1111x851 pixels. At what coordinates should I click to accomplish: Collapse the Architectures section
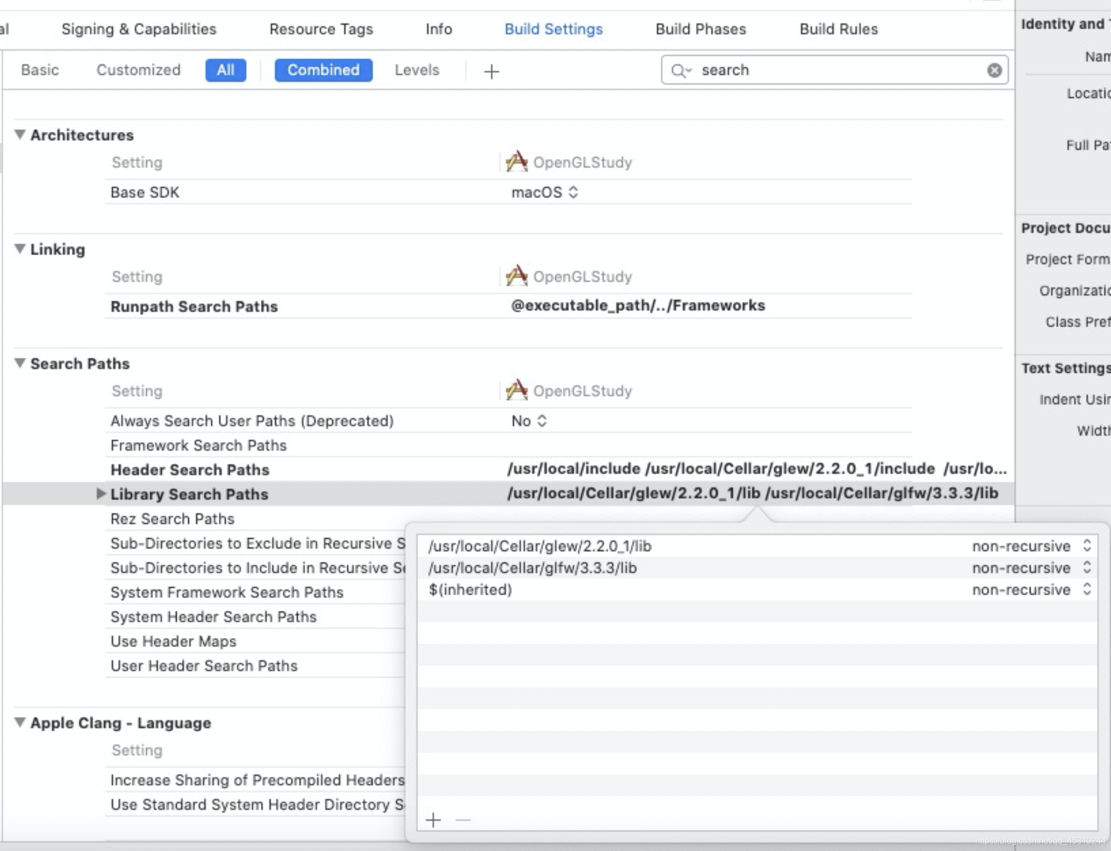(20, 135)
